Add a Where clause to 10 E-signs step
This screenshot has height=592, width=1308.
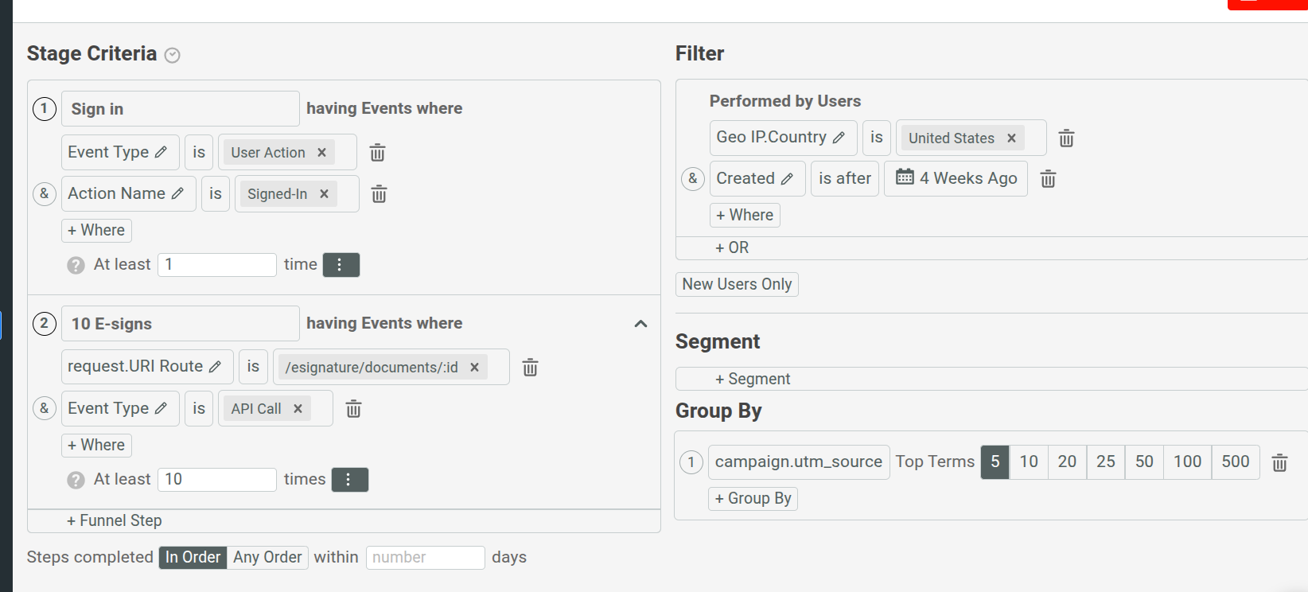96,446
